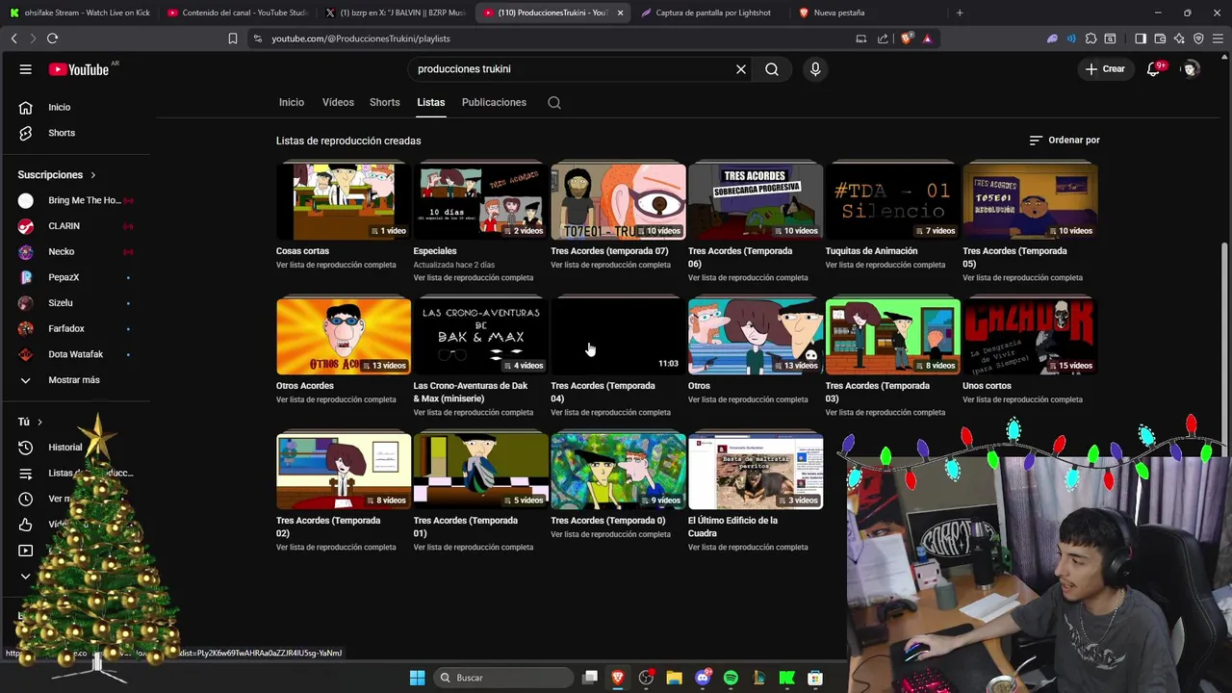Click the Tres Acordes (Temporada 0) title

[x=607, y=521]
